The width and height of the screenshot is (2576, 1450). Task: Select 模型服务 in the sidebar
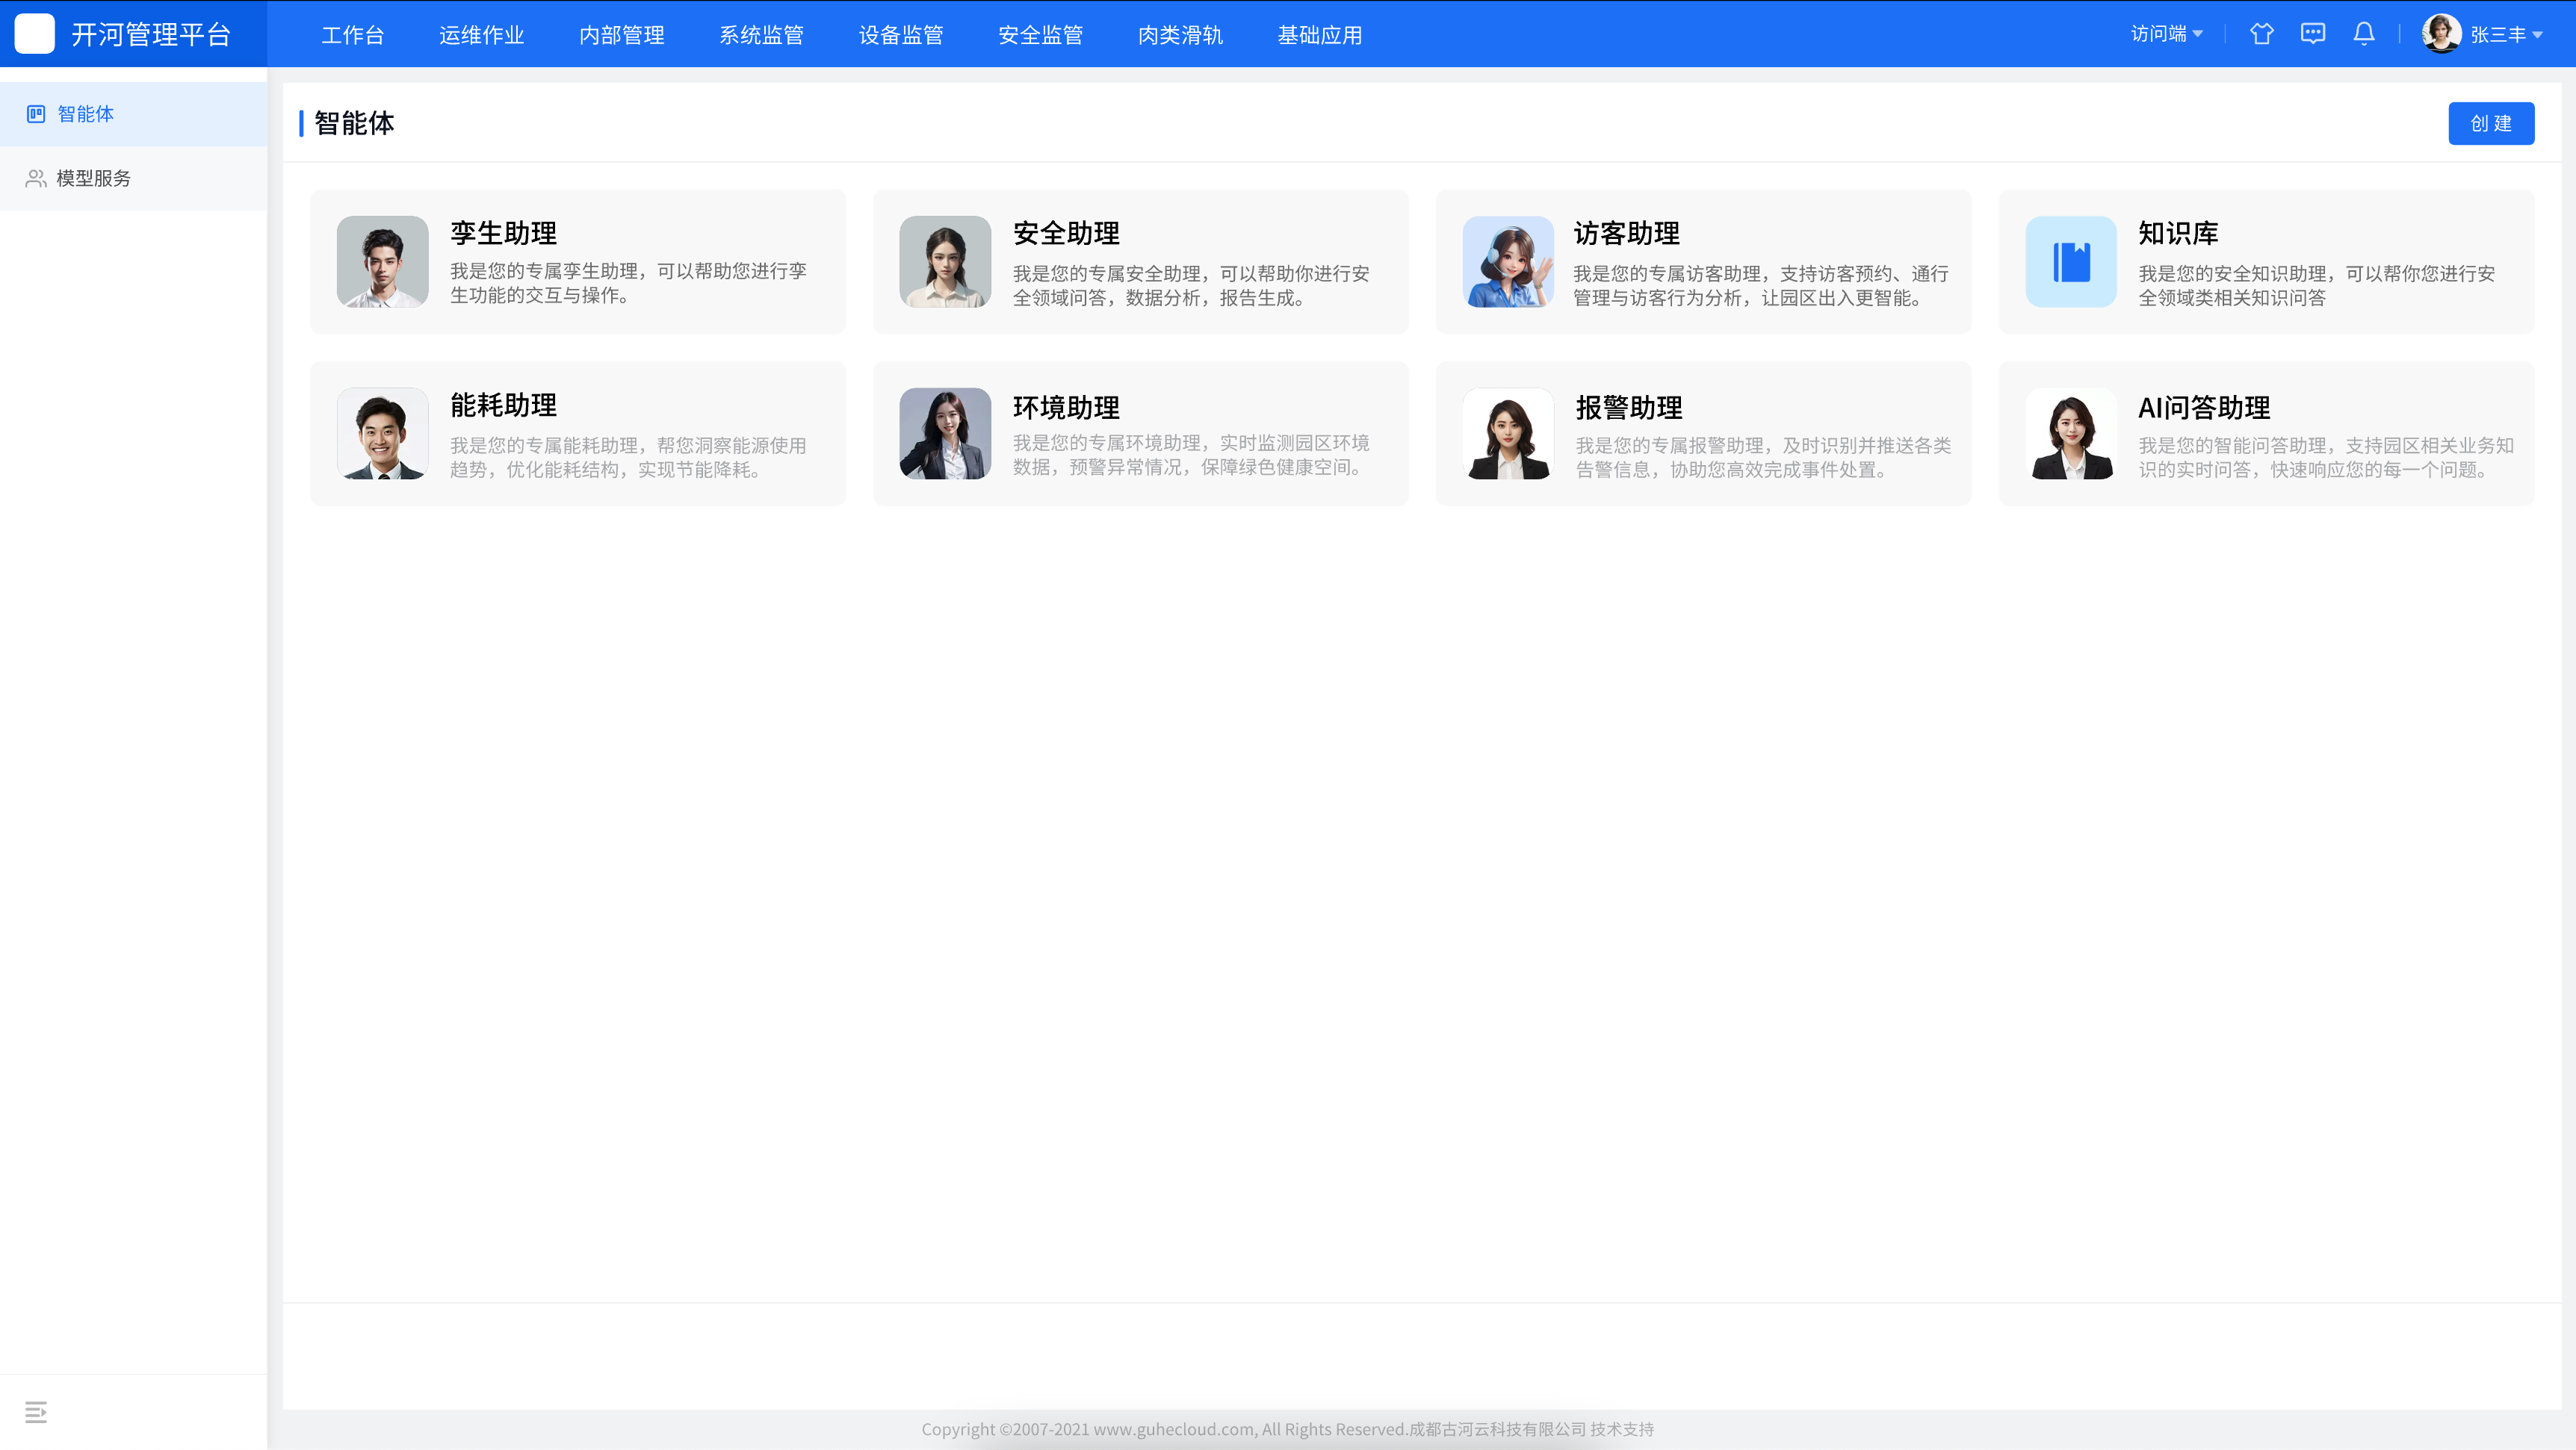tap(93, 178)
